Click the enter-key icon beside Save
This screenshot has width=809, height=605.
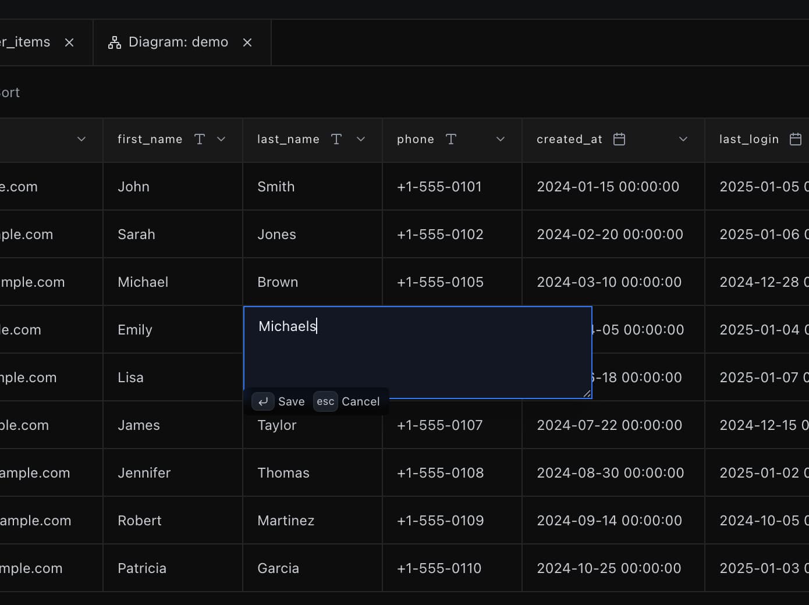coord(263,401)
